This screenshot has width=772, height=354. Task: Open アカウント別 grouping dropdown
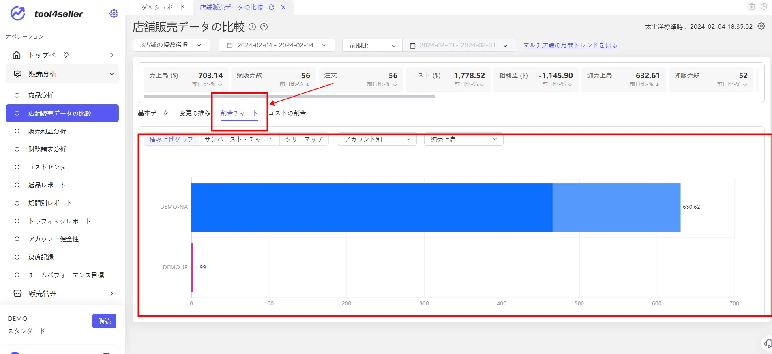pos(377,139)
